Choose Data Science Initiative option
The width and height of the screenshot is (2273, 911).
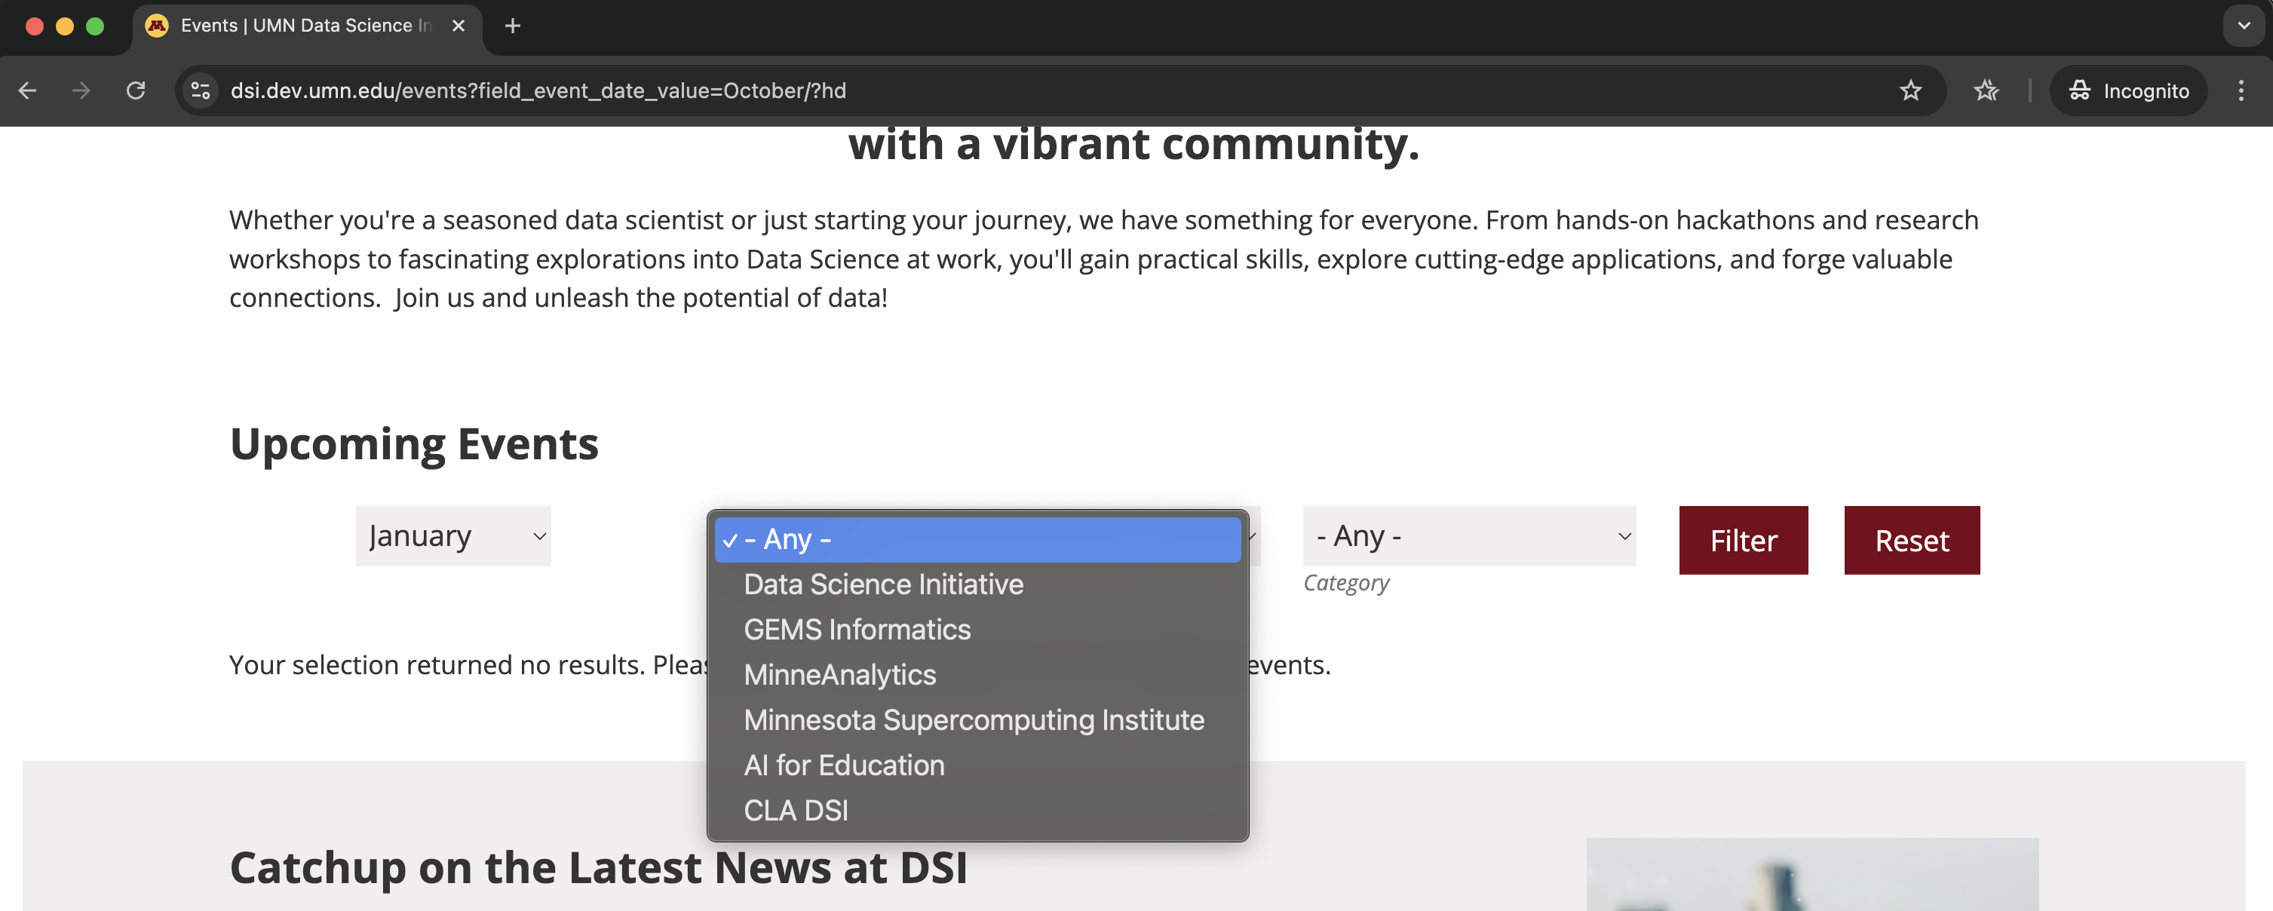point(883,584)
